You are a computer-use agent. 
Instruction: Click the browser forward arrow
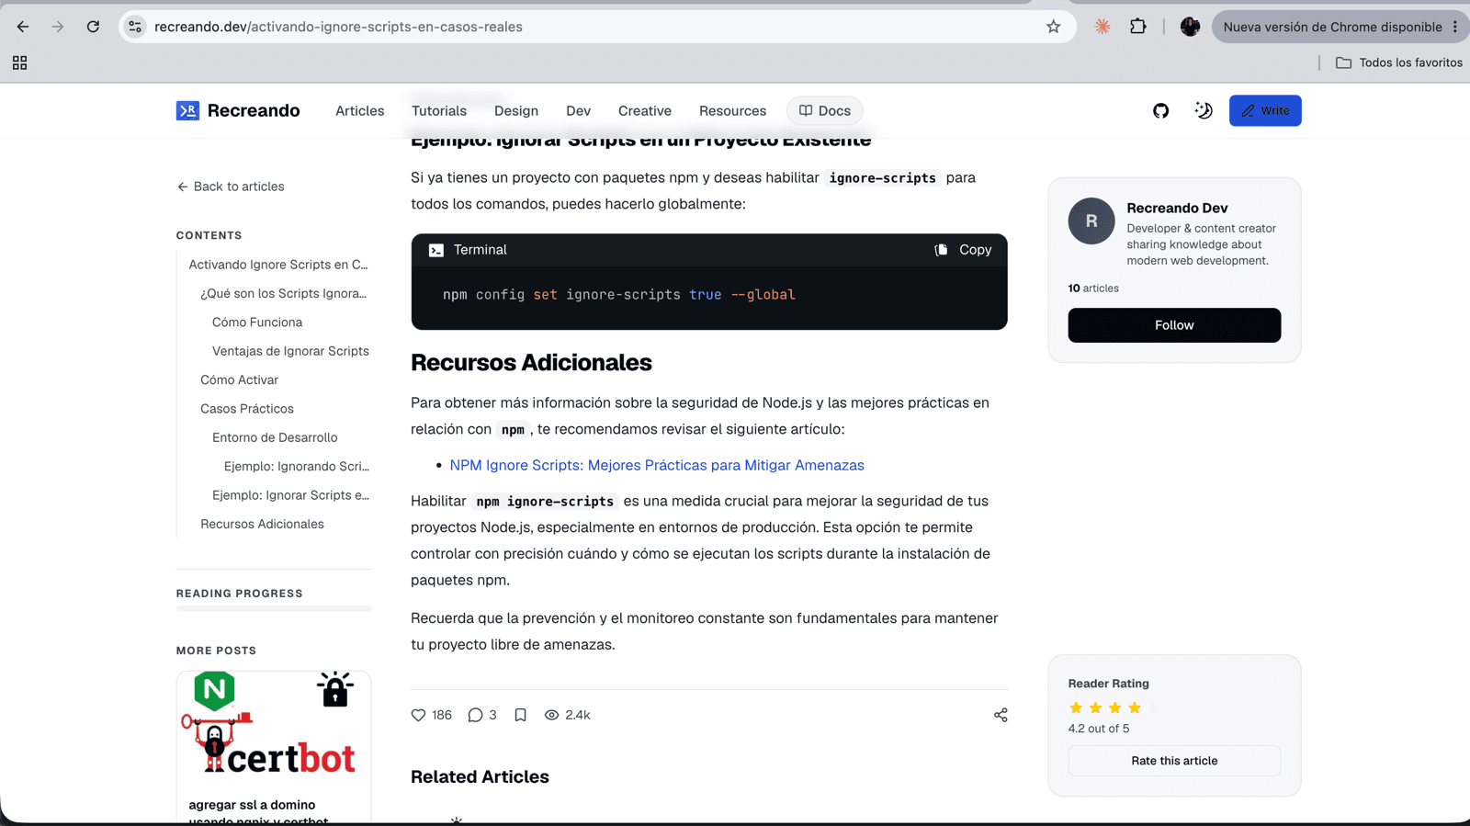[58, 27]
